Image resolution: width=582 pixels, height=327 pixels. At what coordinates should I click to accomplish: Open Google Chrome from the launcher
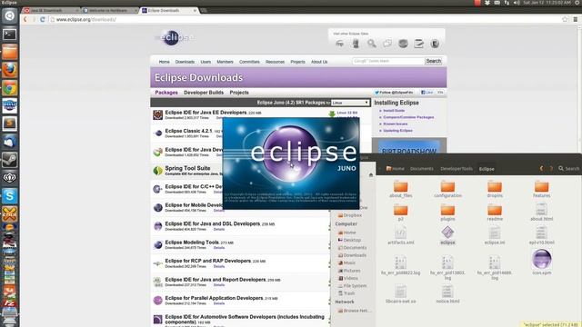click(10, 88)
